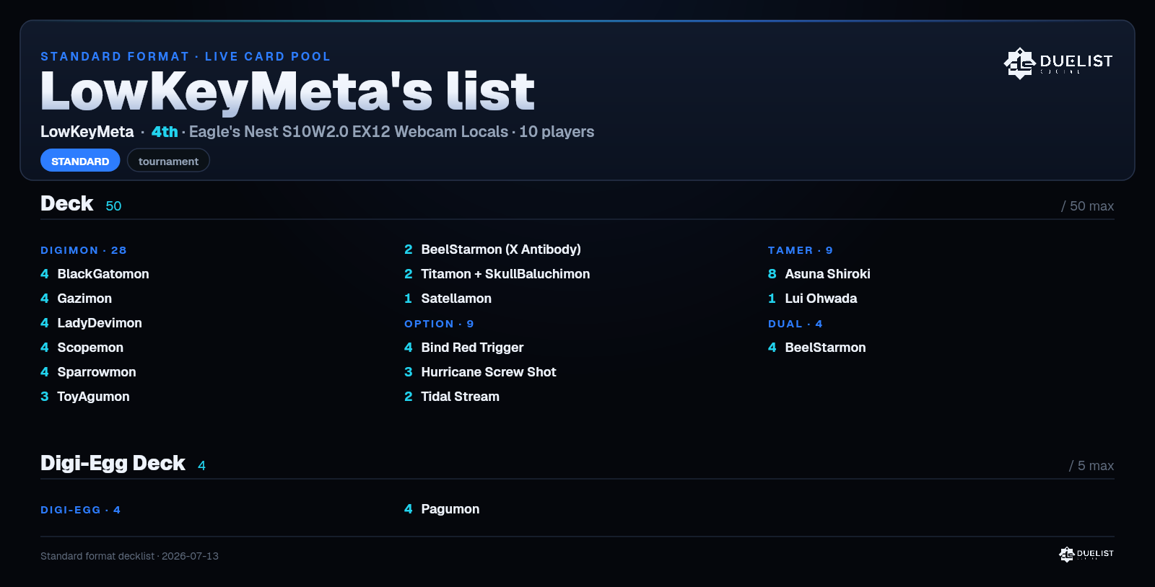Viewport: 1155px width, 587px height.
Task: Click Titamon + SkullBaluchimon entry
Action: [x=497, y=274]
